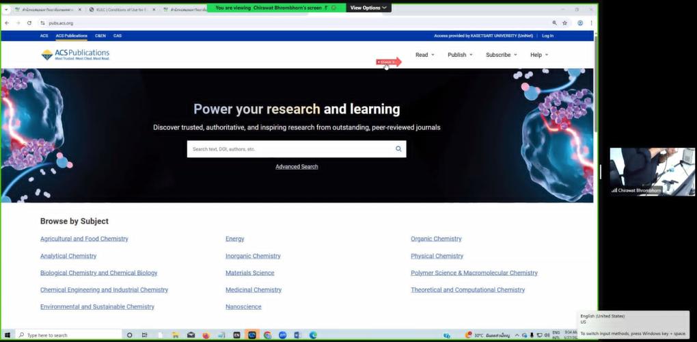
Task: Open Microsoft Word from the taskbar
Action: [x=298, y=335]
